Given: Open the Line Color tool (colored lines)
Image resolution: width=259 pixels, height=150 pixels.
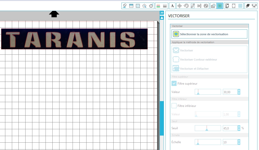Looking at the screenshot, I should point(158,6).
